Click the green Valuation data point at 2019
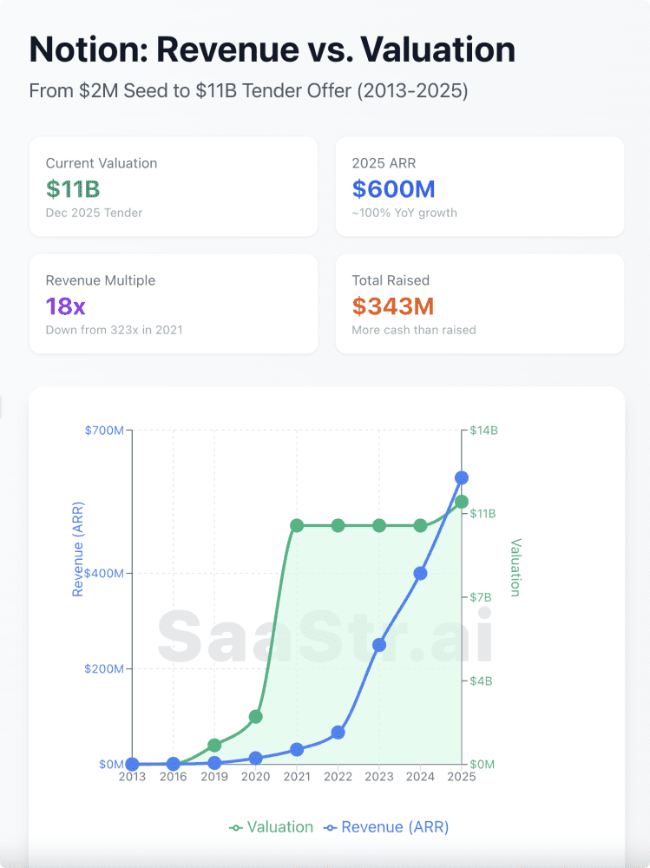 coord(214,745)
